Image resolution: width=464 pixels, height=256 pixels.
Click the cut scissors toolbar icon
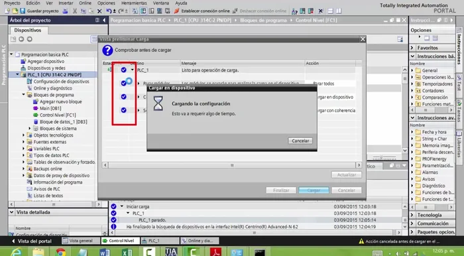pos(75,11)
